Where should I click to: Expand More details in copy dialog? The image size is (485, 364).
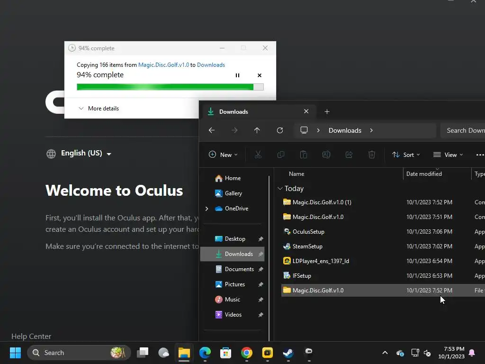pyautogui.click(x=99, y=109)
